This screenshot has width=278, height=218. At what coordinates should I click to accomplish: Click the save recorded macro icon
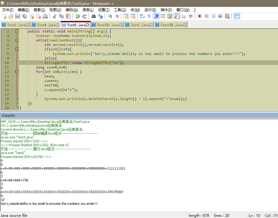227,16
